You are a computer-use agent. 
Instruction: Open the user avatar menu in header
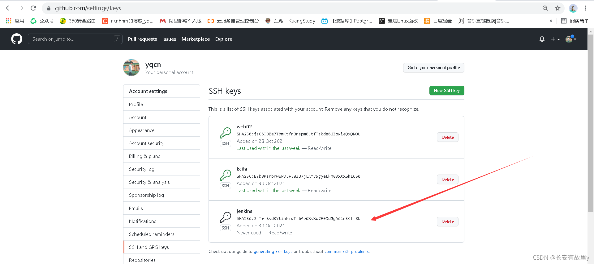[571, 39]
